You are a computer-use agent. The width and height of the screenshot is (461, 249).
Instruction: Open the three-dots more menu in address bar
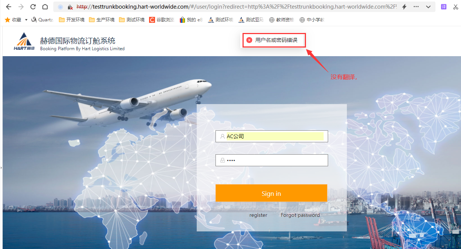point(416,7)
